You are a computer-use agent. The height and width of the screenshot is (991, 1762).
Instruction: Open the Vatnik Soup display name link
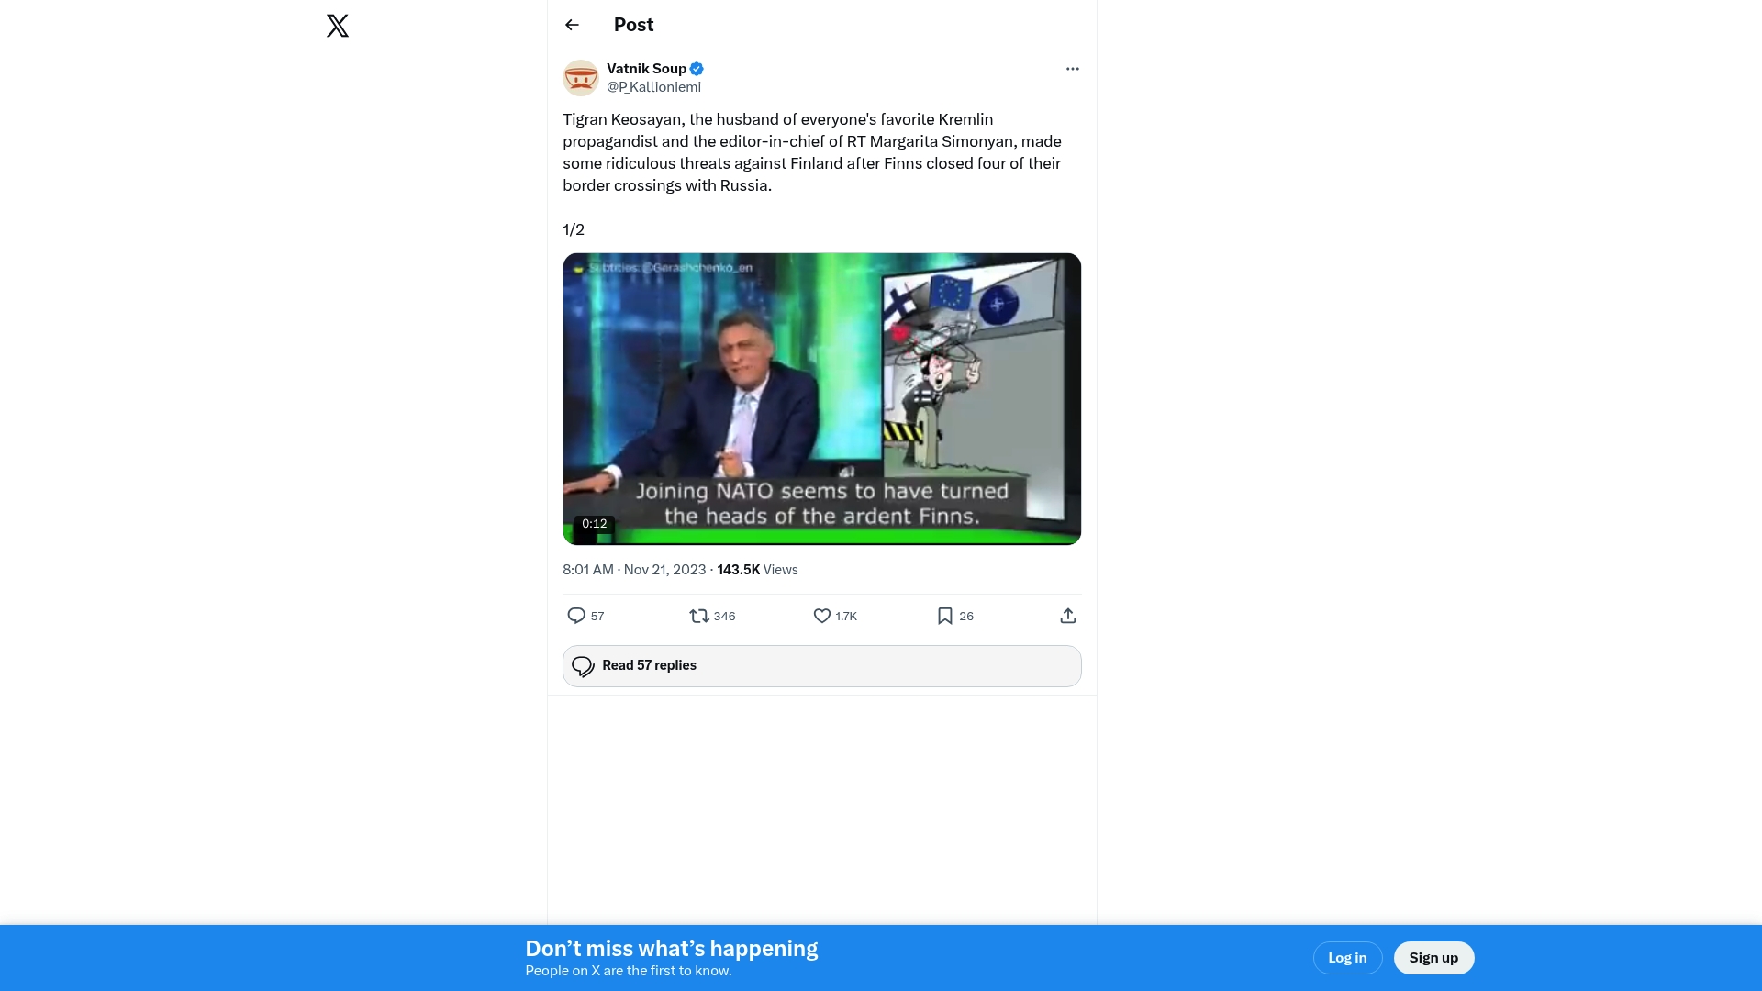646,69
